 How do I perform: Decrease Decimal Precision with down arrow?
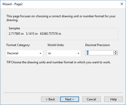pos(115,54)
